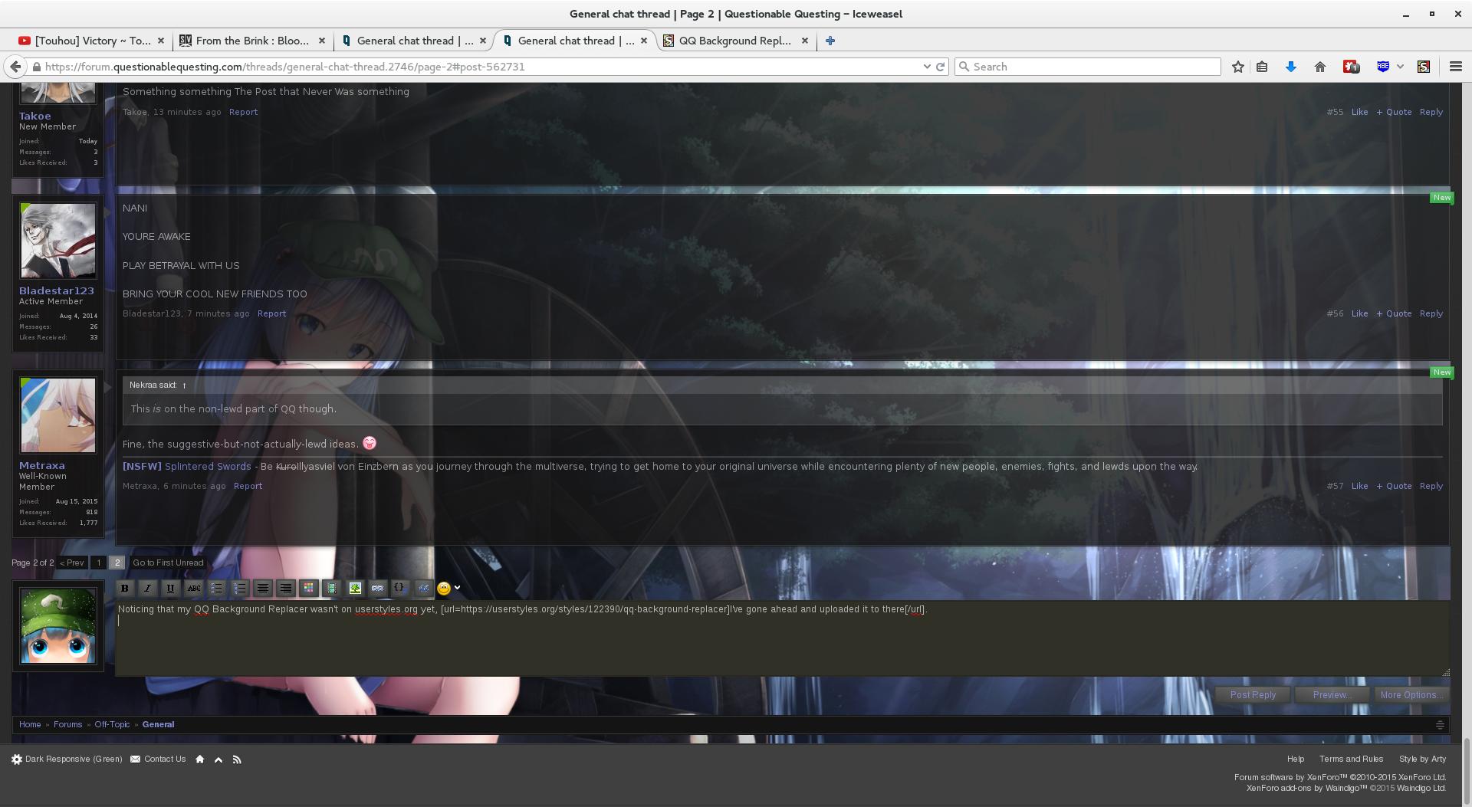Quote Metraxa's post #57
The width and height of the screenshot is (1472, 807).
click(1394, 486)
